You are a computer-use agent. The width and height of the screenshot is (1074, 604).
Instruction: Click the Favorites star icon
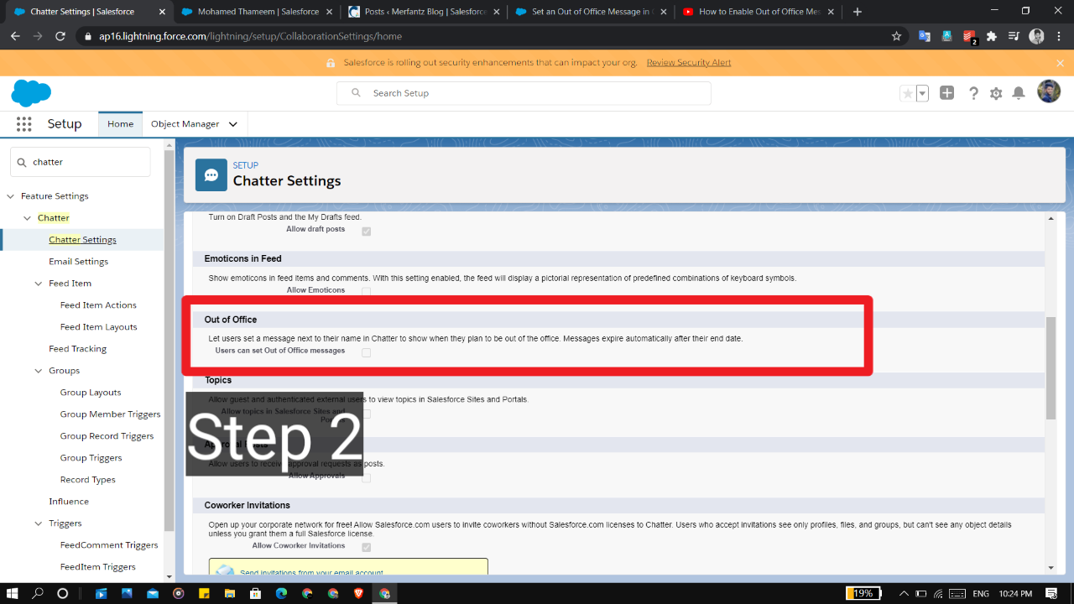(x=908, y=93)
